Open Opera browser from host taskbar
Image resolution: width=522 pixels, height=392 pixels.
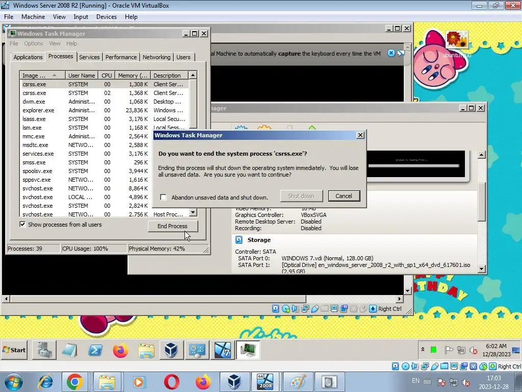pos(171,382)
